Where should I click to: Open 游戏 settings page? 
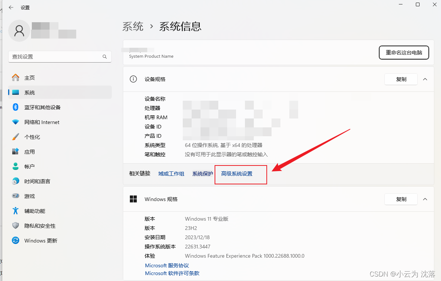(60, 196)
